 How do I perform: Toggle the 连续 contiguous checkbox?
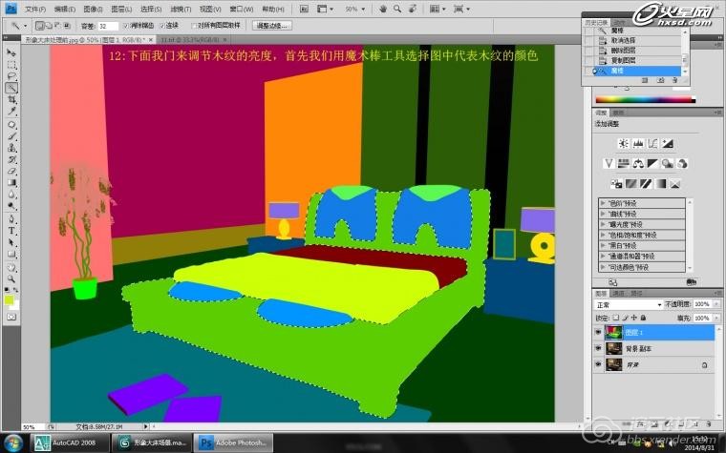(x=162, y=26)
